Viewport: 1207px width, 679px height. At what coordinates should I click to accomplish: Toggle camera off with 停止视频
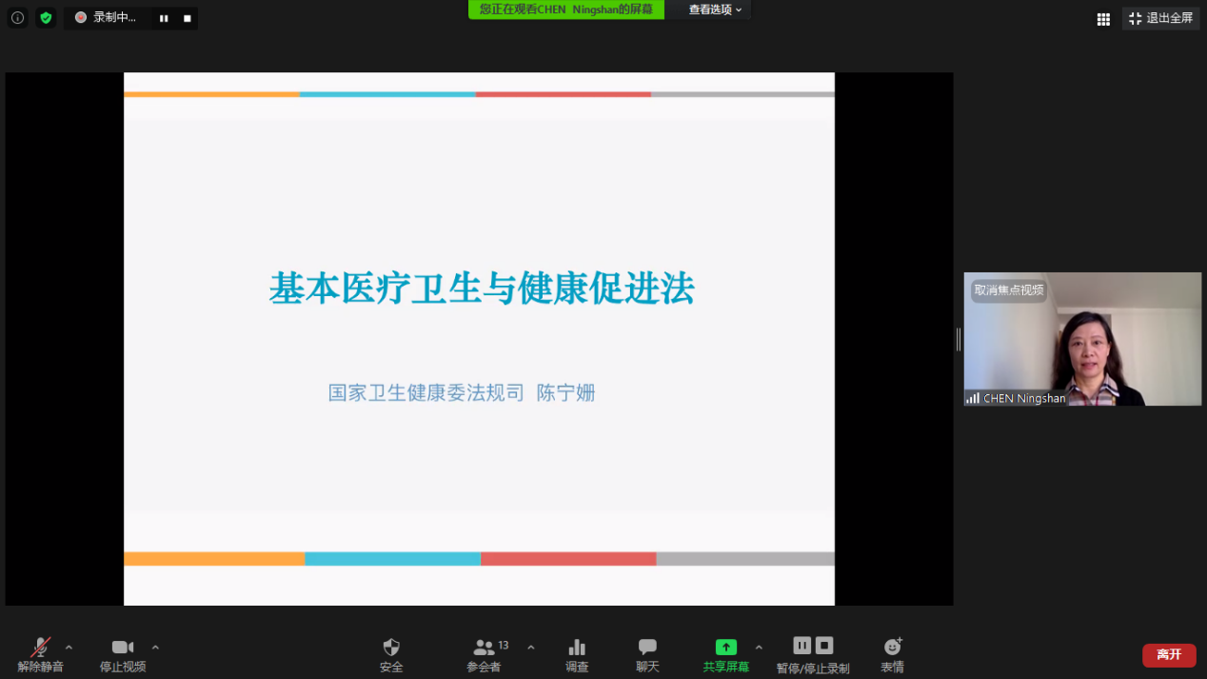(x=123, y=654)
